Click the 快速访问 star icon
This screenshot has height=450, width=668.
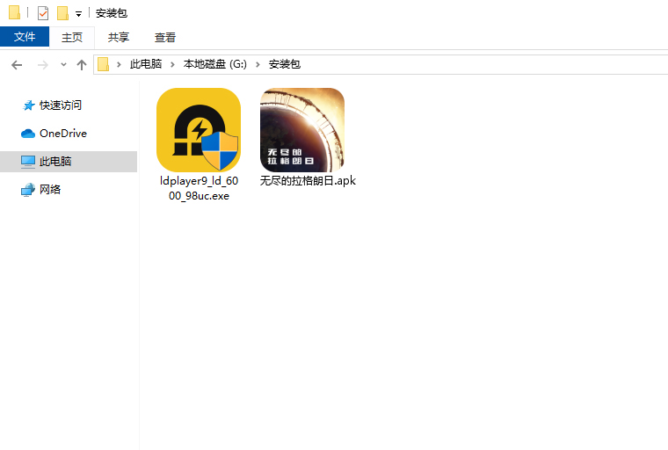point(28,105)
